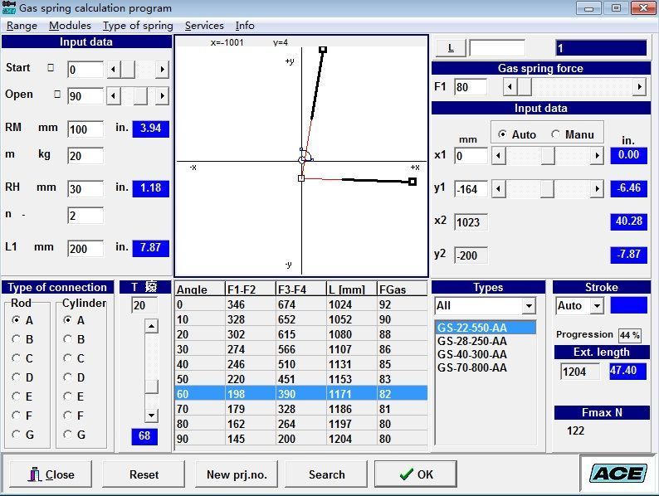Select the Angle 60 table row
The height and width of the screenshot is (496, 659).
coord(301,394)
